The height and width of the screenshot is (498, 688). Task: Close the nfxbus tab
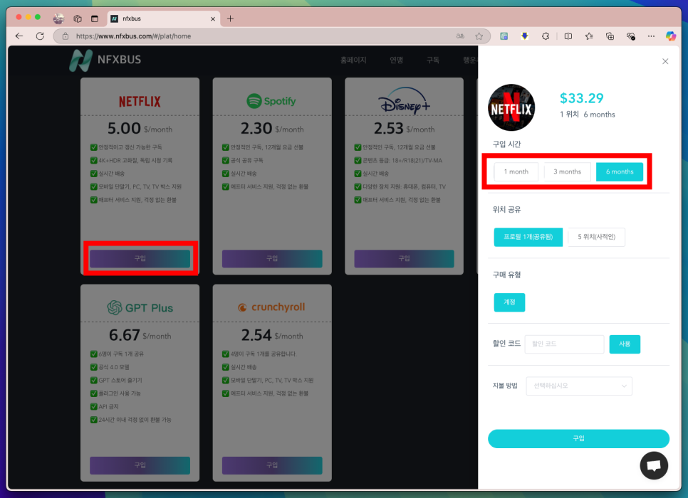(x=213, y=18)
